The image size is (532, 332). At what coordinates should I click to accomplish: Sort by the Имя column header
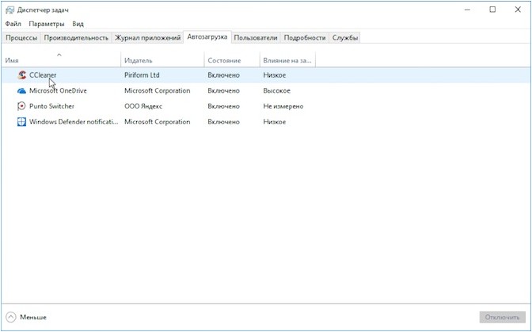point(61,59)
